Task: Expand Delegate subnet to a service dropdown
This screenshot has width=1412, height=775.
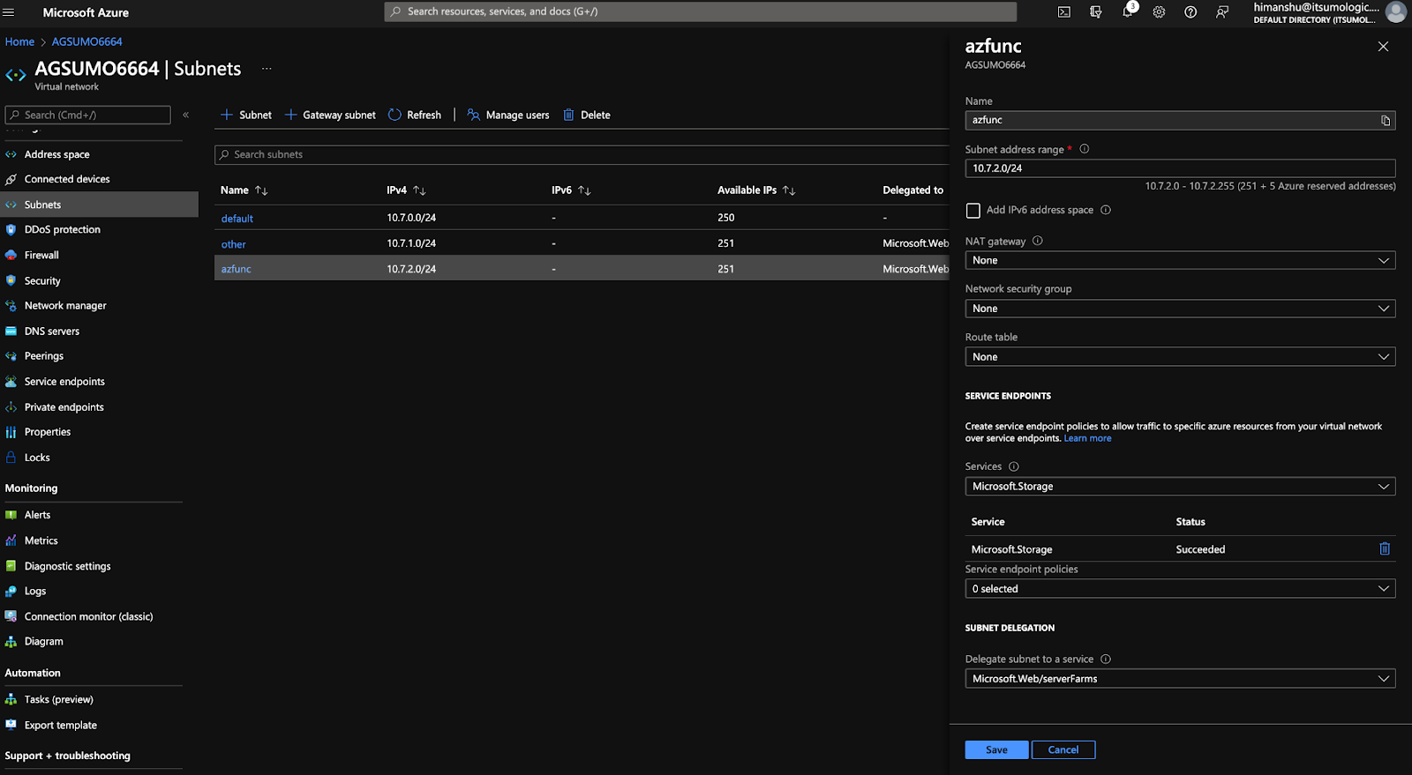Action: click(1180, 679)
